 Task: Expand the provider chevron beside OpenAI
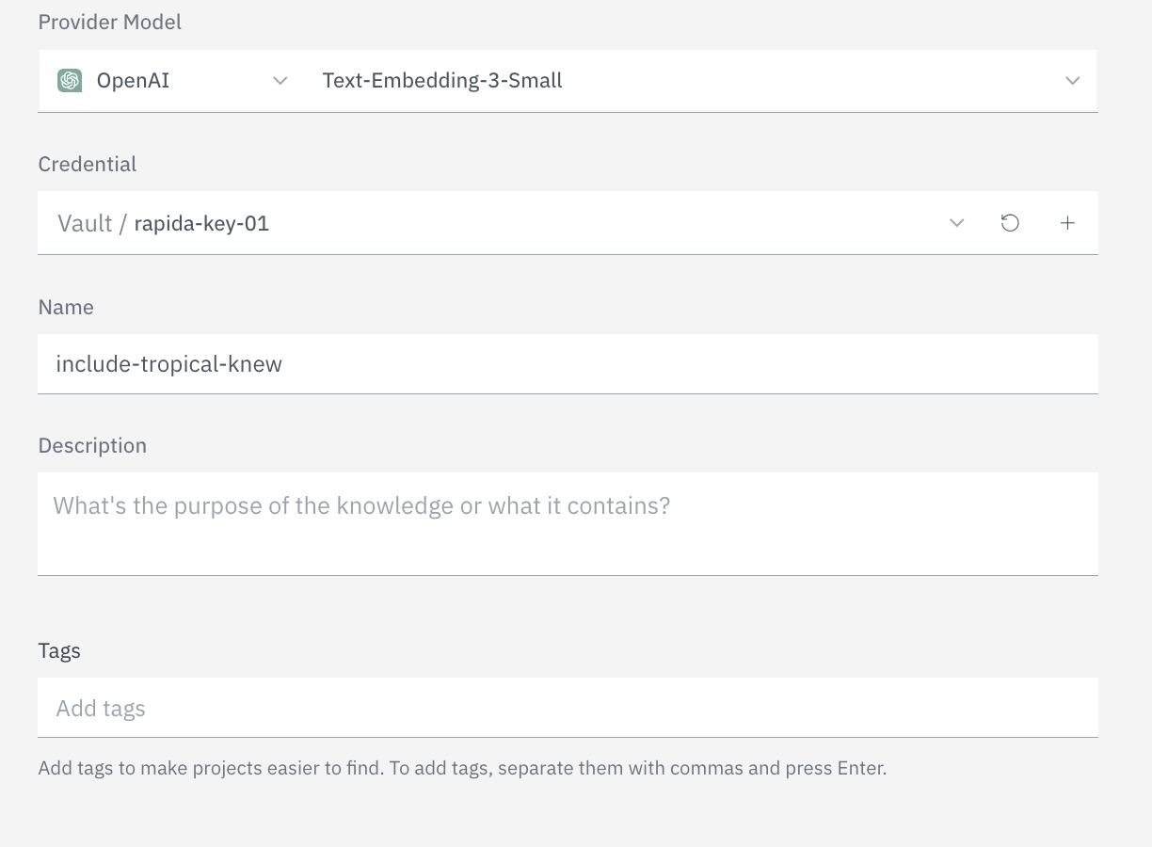tap(280, 81)
